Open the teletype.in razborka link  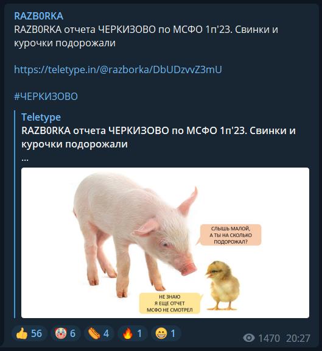coord(118,69)
